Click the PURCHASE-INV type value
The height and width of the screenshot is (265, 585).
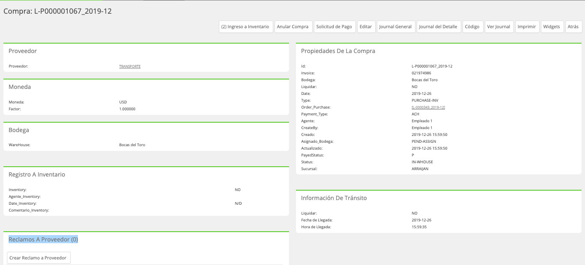click(425, 100)
